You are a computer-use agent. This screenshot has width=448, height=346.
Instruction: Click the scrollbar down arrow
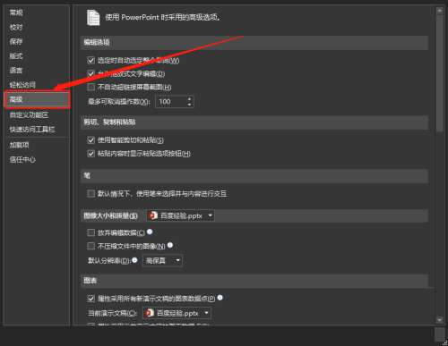coord(439,320)
